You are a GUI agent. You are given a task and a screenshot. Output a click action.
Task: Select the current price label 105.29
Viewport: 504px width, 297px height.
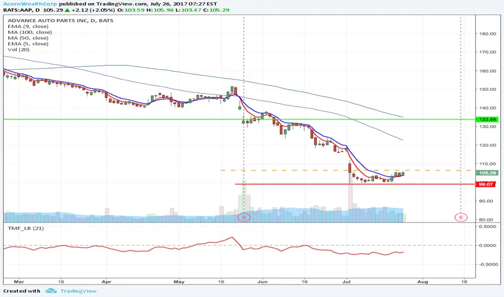click(487, 173)
